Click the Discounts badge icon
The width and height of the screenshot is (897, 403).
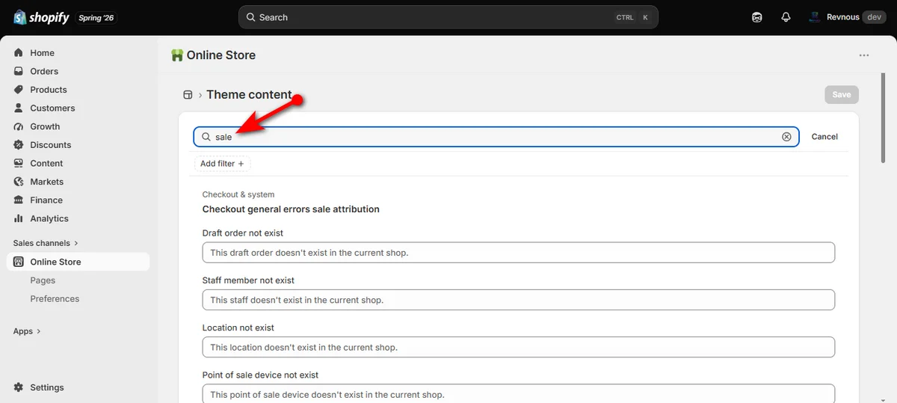point(19,145)
